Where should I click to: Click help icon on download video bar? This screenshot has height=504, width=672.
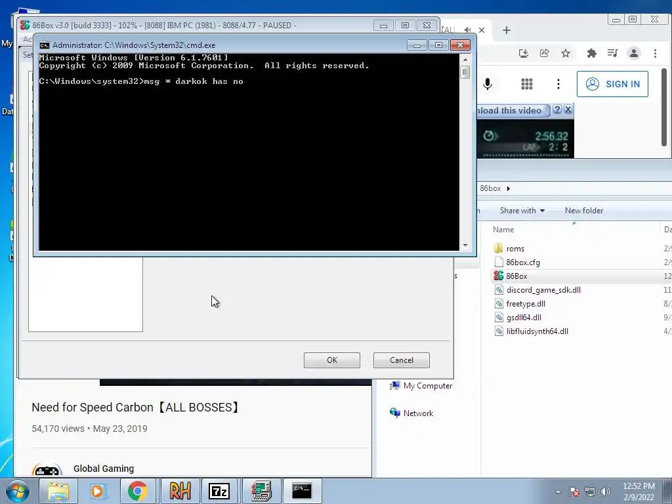557,110
